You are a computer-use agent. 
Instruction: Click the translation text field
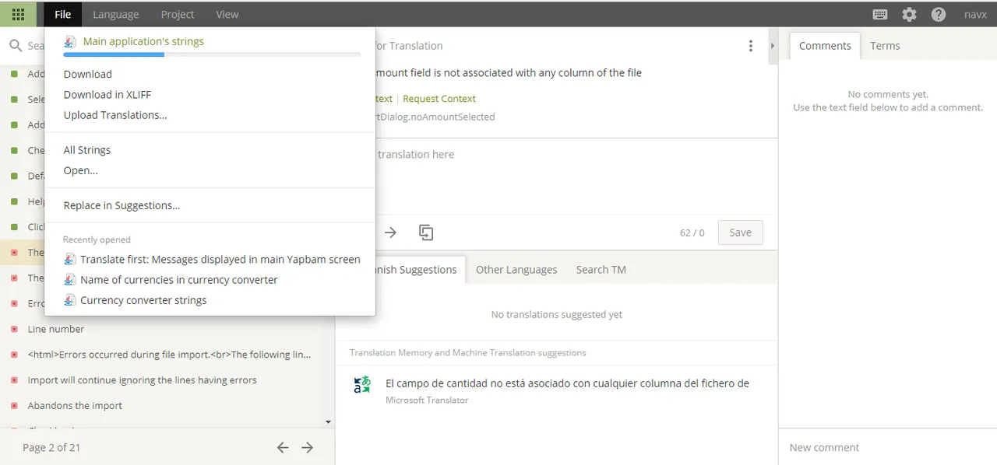point(576,177)
